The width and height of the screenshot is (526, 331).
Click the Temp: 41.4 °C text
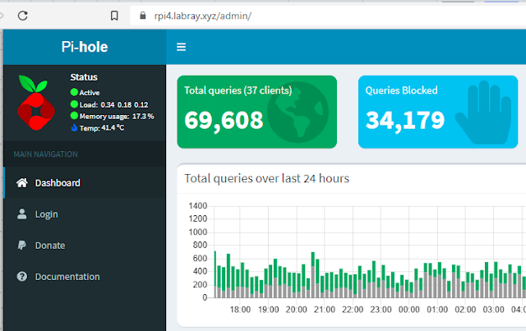point(102,128)
